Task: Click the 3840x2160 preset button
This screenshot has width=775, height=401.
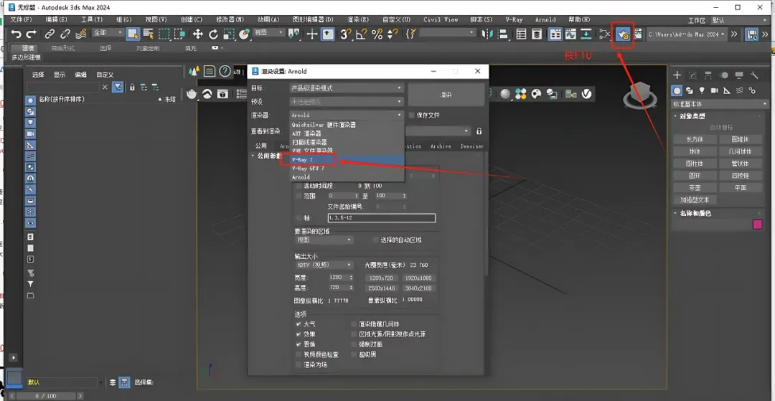Action: pyautogui.click(x=418, y=288)
